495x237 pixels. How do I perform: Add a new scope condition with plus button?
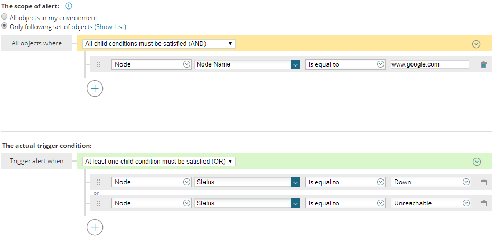[95, 88]
